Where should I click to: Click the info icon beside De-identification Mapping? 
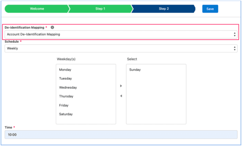(52, 28)
